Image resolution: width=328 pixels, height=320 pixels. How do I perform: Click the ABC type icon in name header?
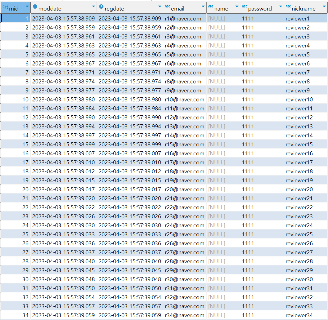(211, 7)
